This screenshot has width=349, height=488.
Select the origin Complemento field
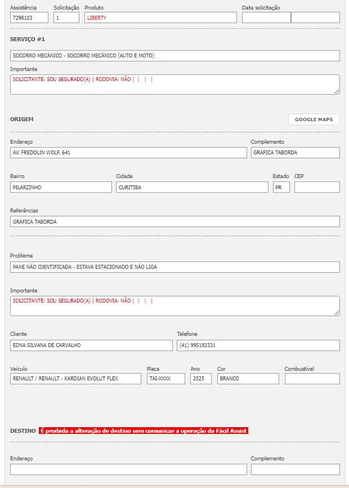click(x=295, y=153)
